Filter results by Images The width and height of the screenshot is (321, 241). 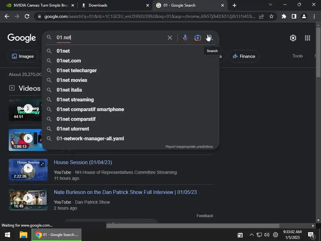point(23,56)
